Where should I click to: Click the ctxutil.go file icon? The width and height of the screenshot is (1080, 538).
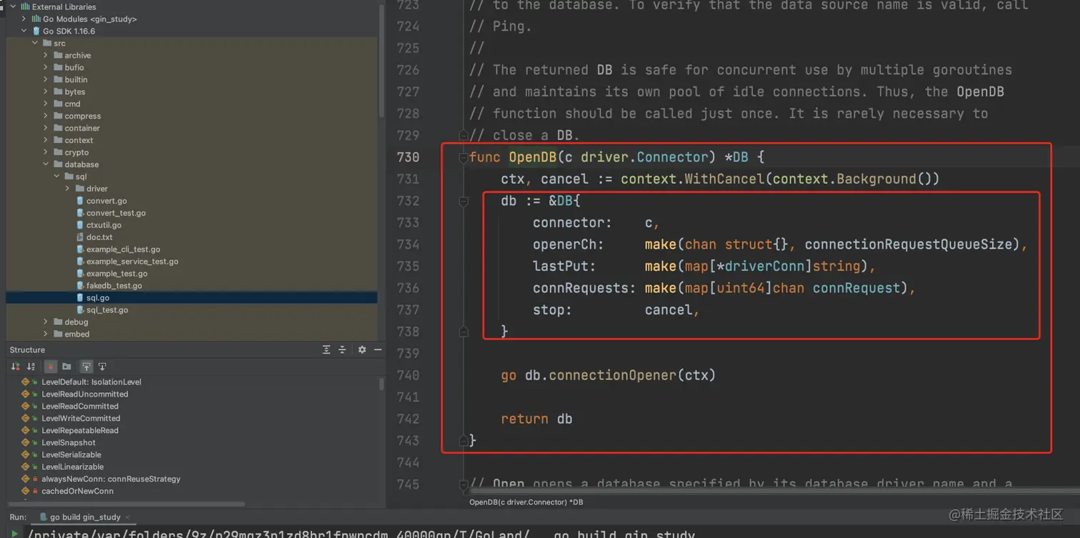point(80,225)
